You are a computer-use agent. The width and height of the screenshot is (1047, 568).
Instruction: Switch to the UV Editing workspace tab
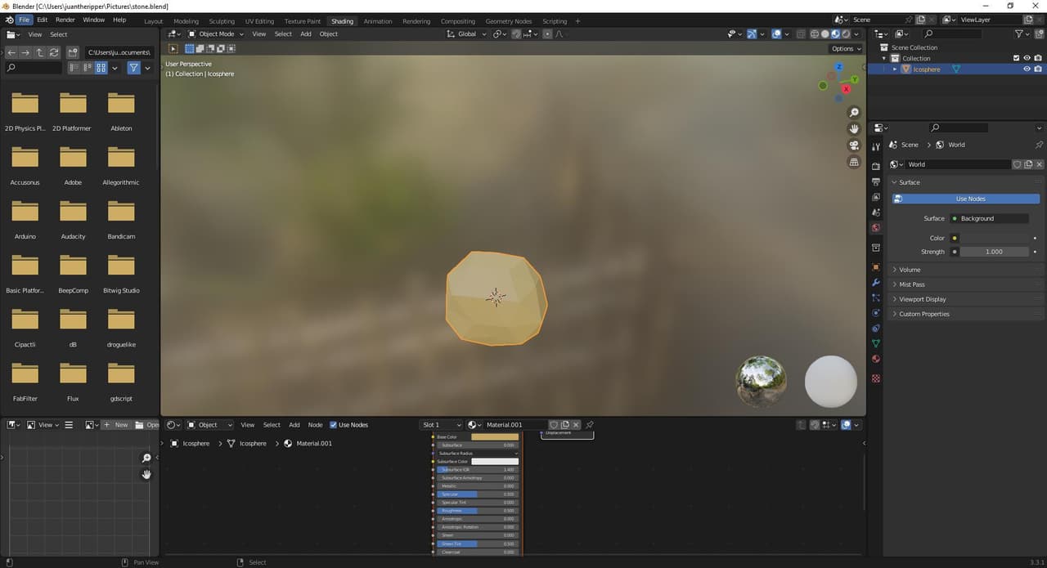pyautogui.click(x=259, y=21)
